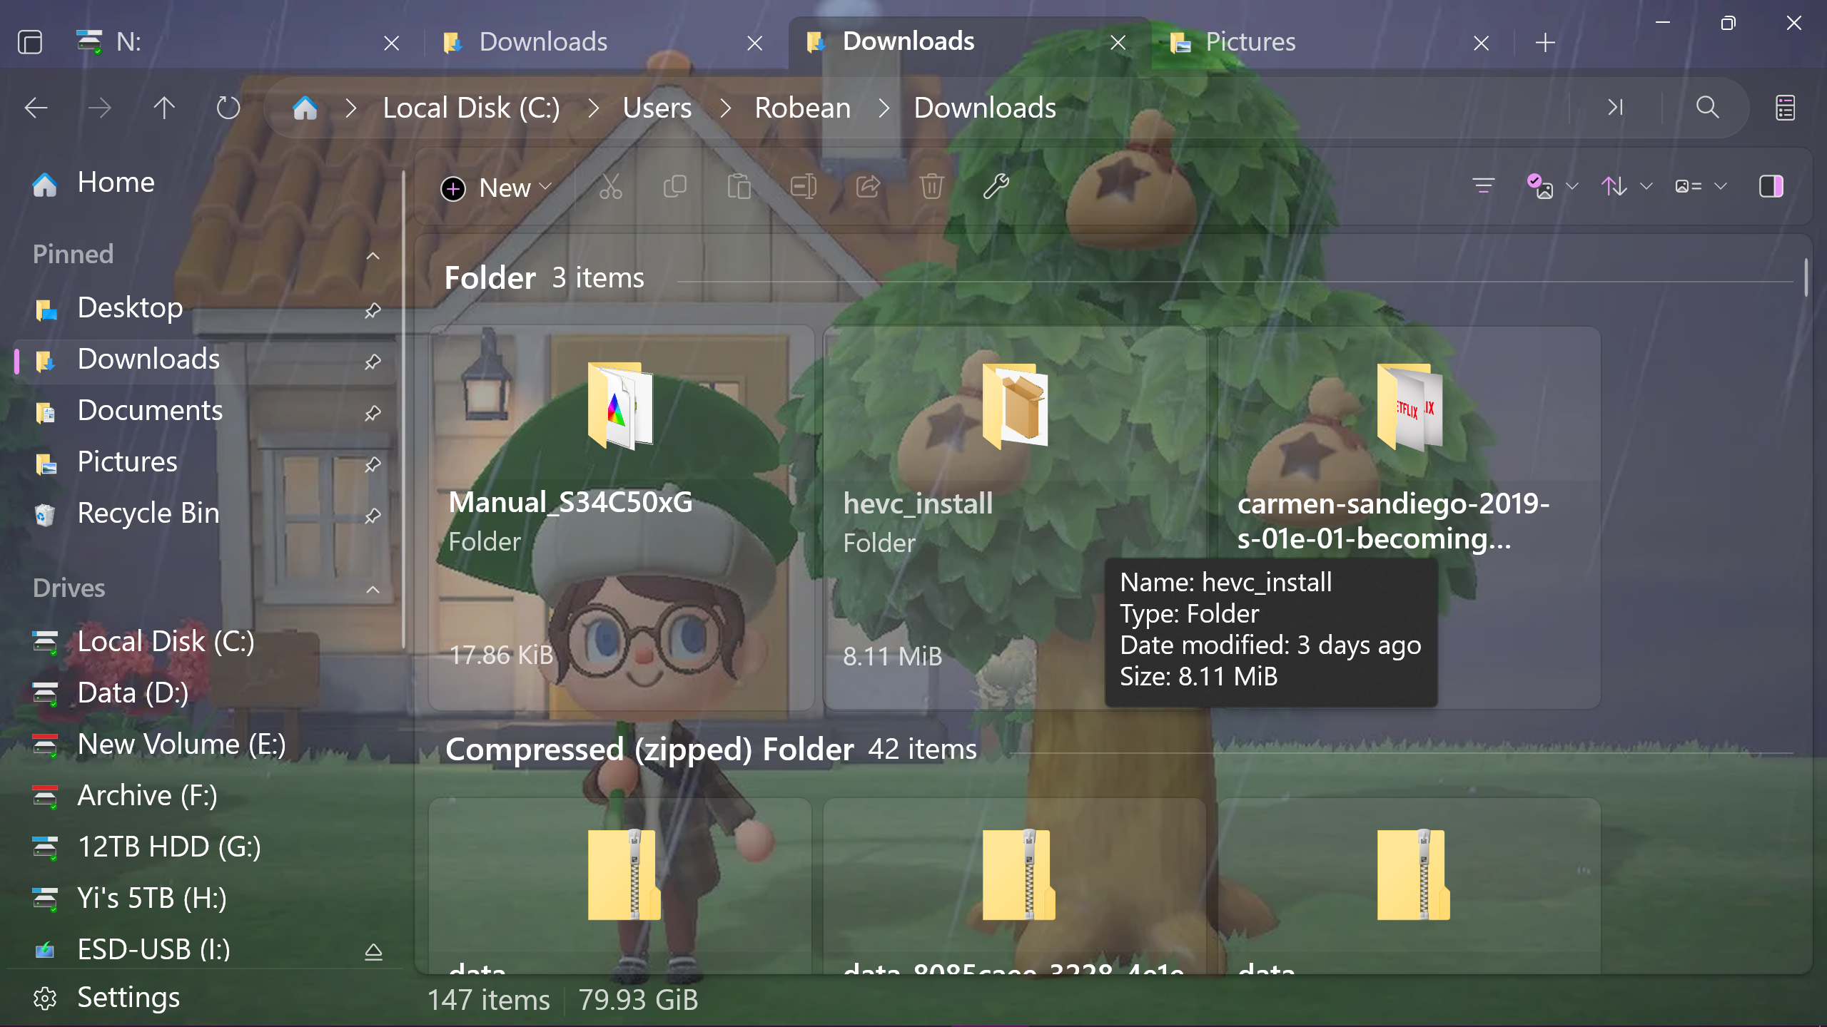Open the Archive (F:) drive

pyautogui.click(x=203, y=796)
